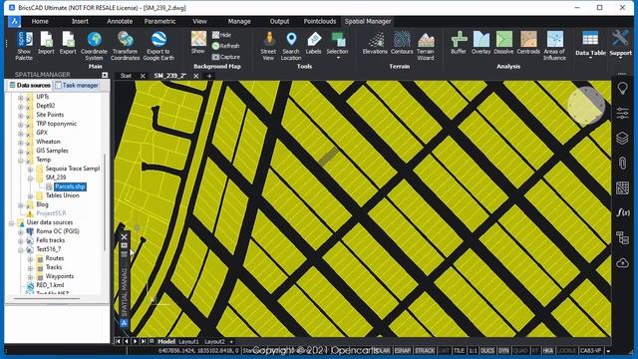The height and width of the screenshot is (359, 638).
Task: Click the Contours terrain tool
Action: click(x=402, y=43)
